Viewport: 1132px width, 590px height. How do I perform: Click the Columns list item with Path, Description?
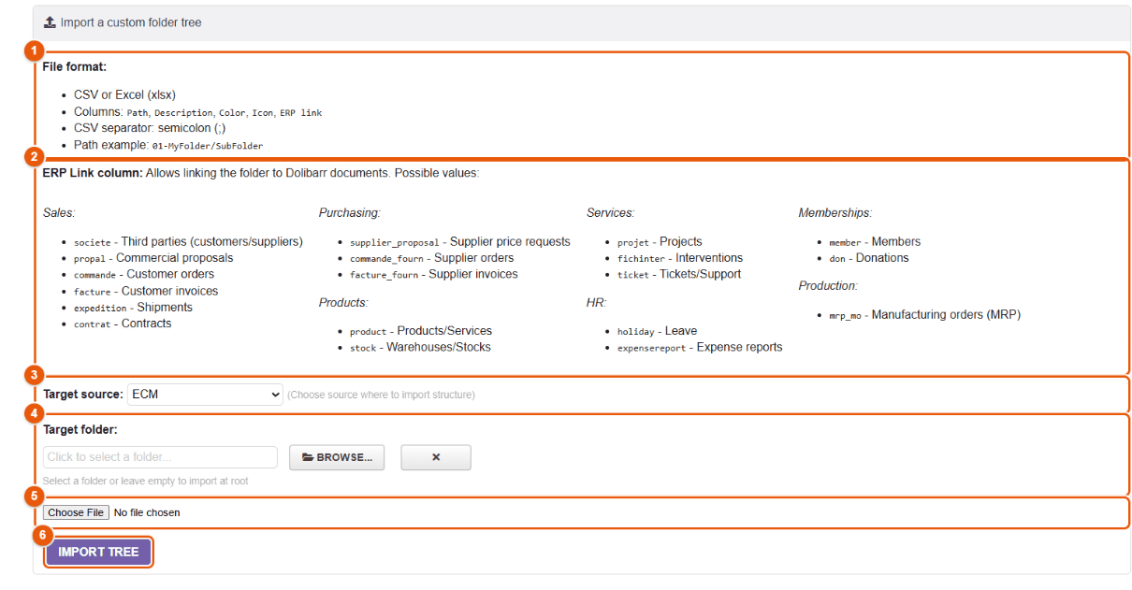pos(197,112)
